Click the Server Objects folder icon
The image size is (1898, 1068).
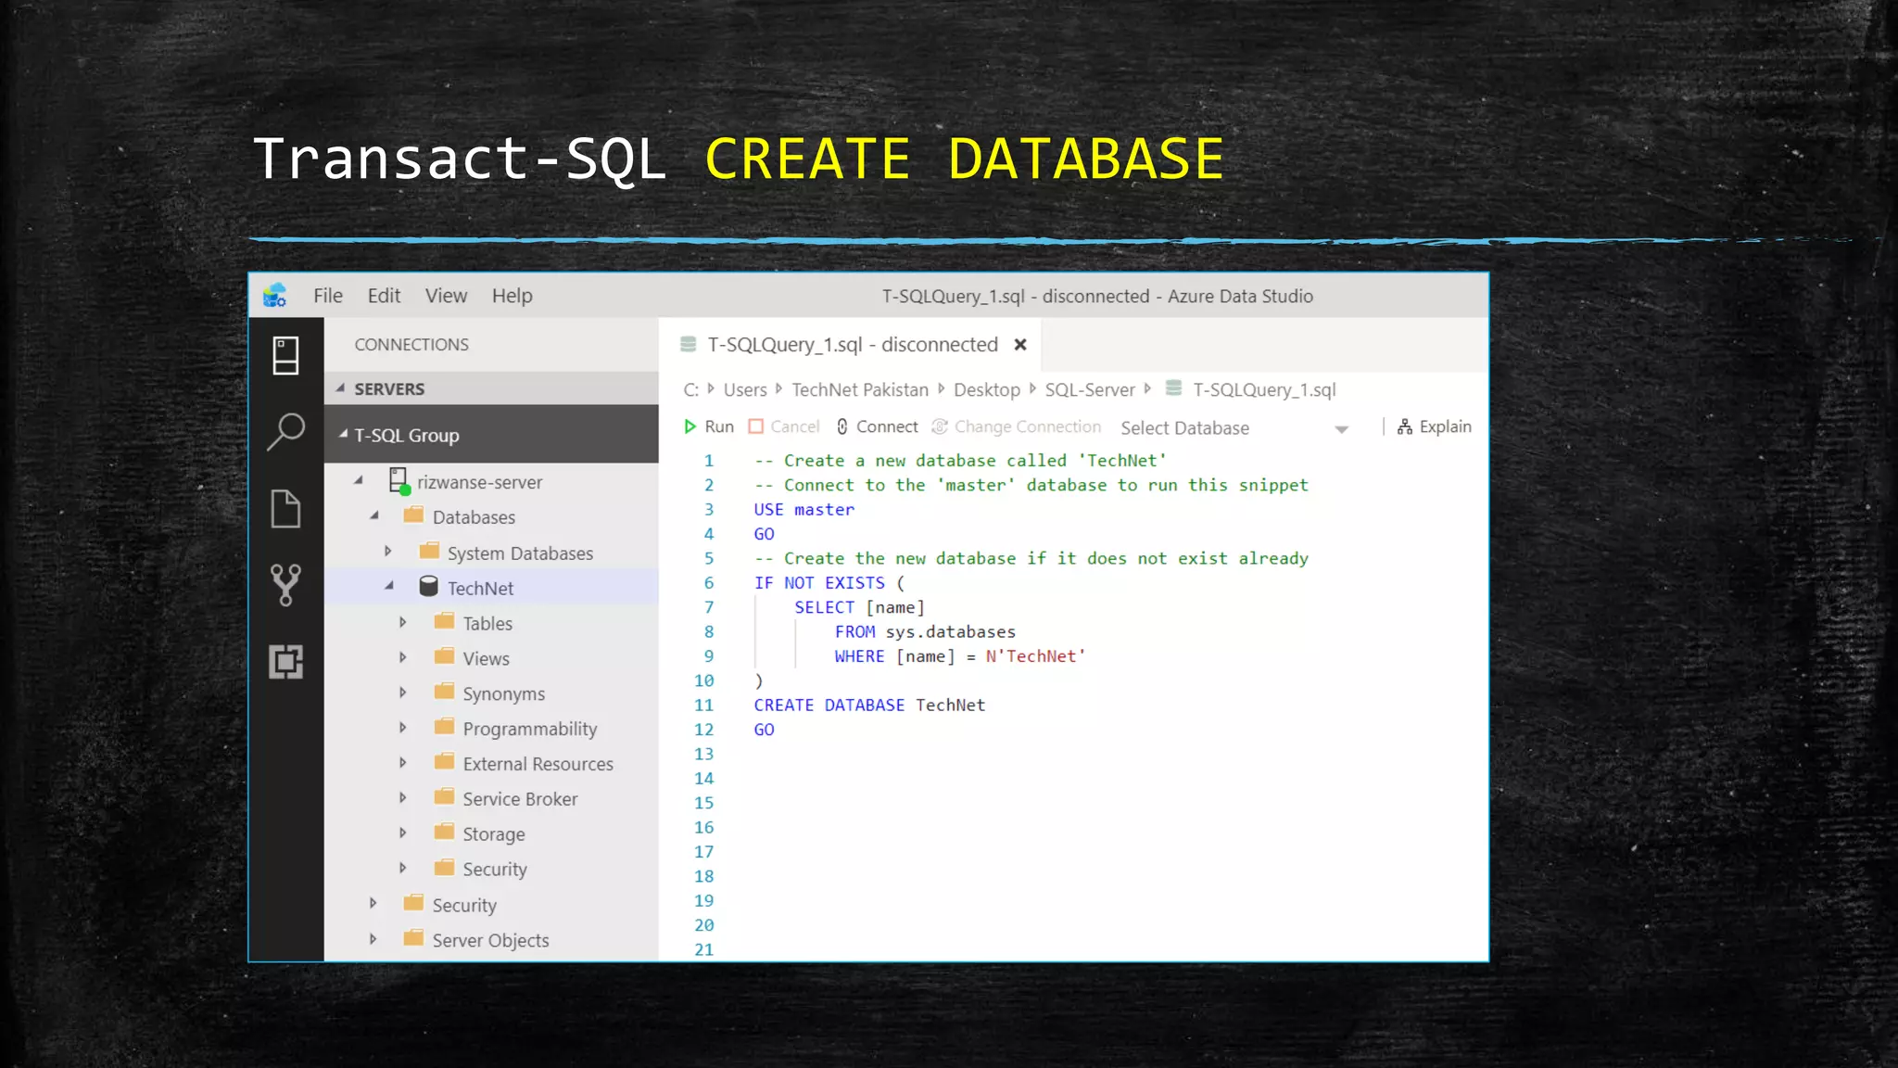pyautogui.click(x=413, y=938)
